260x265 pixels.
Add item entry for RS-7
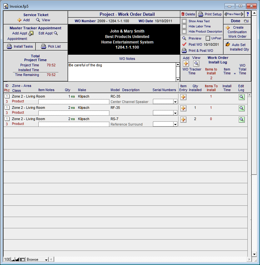pos(183,120)
